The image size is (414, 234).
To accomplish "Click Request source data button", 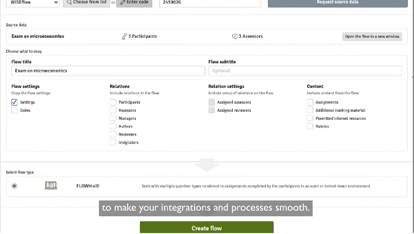I will [337, 2].
